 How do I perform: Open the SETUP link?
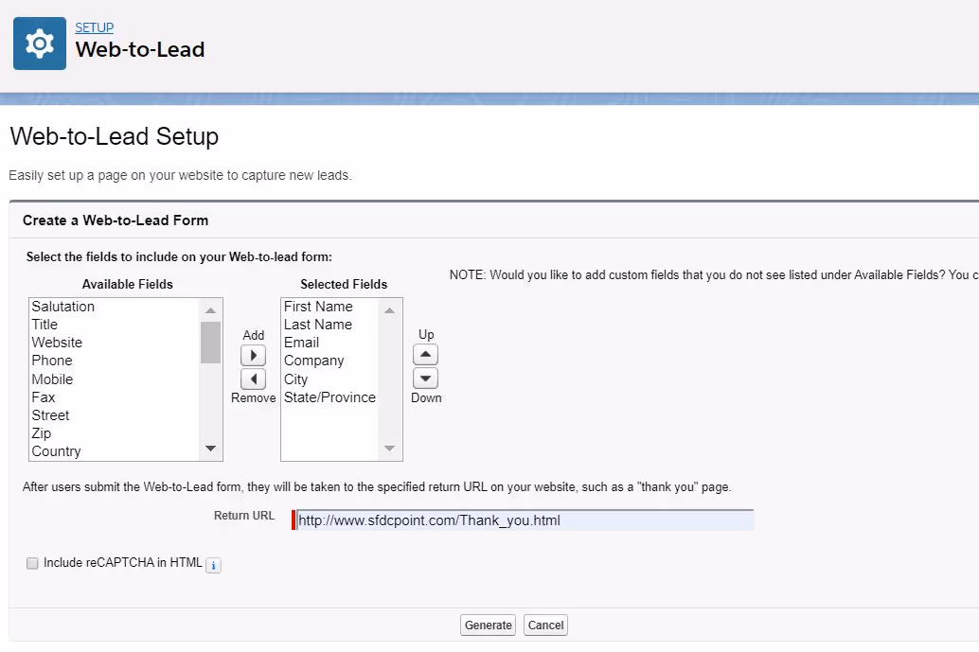coord(94,27)
